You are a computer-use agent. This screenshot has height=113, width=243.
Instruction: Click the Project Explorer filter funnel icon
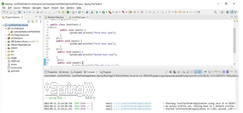click(36, 21)
